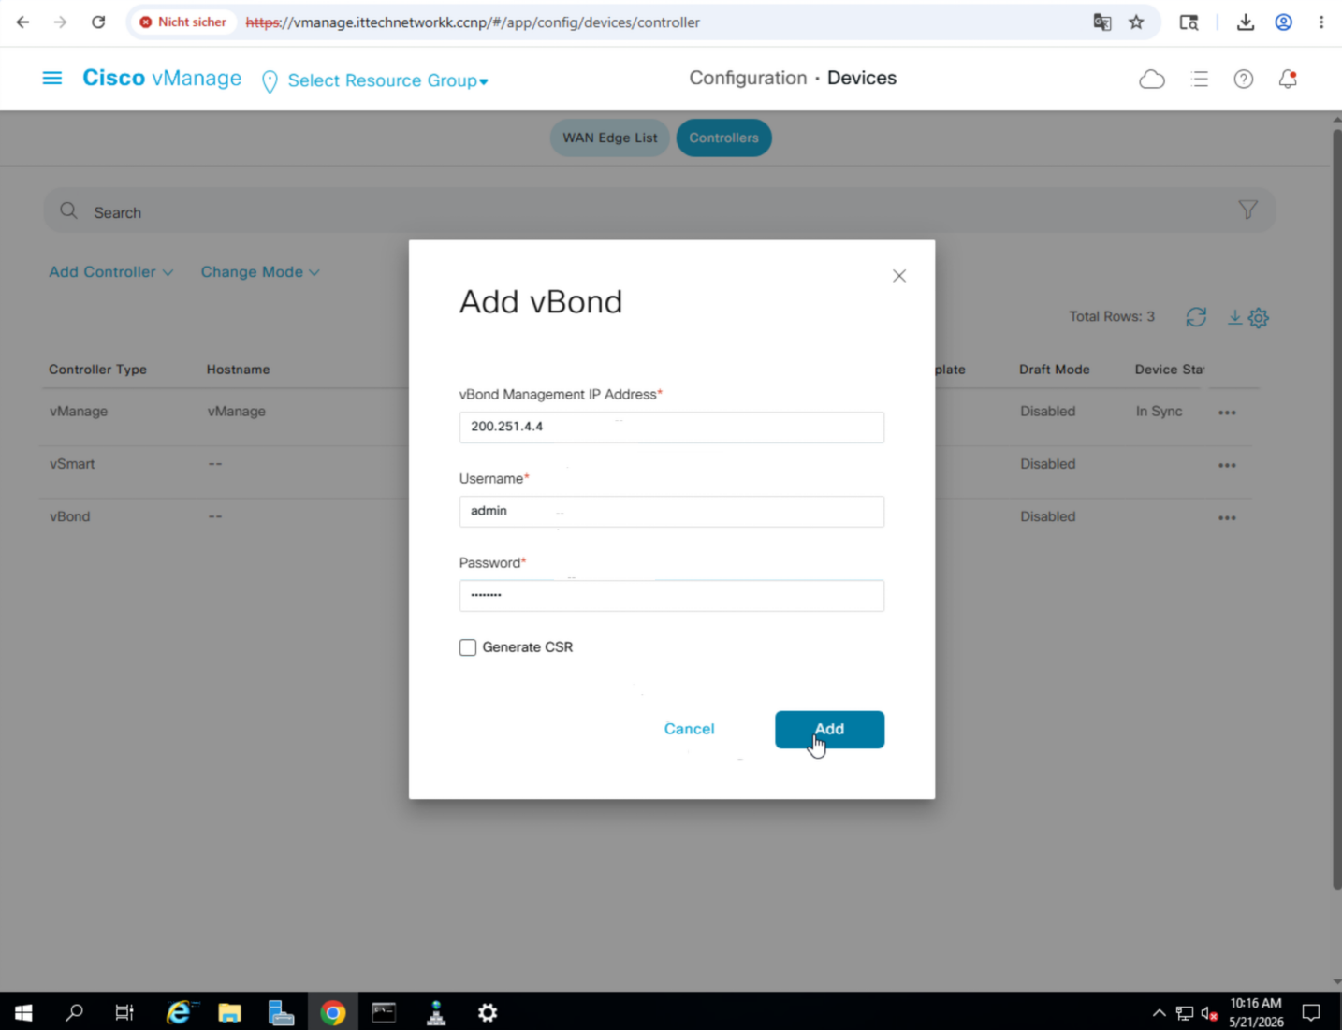Expand the Add Controller dropdown

(110, 272)
